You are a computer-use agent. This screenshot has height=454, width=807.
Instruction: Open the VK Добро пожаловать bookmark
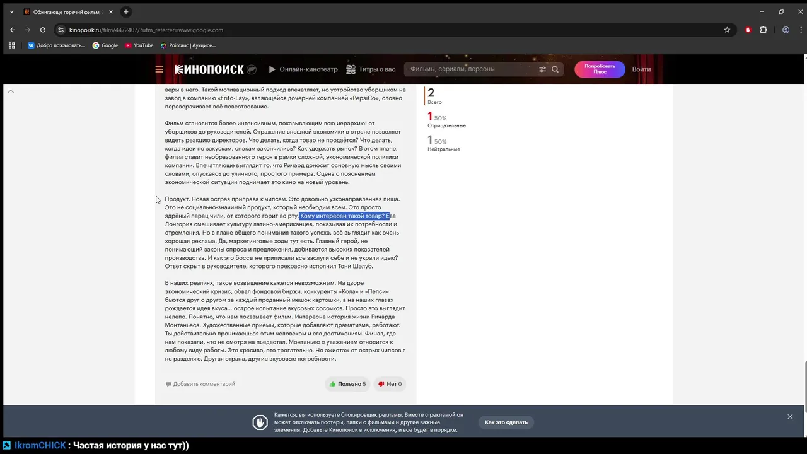(56, 45)
